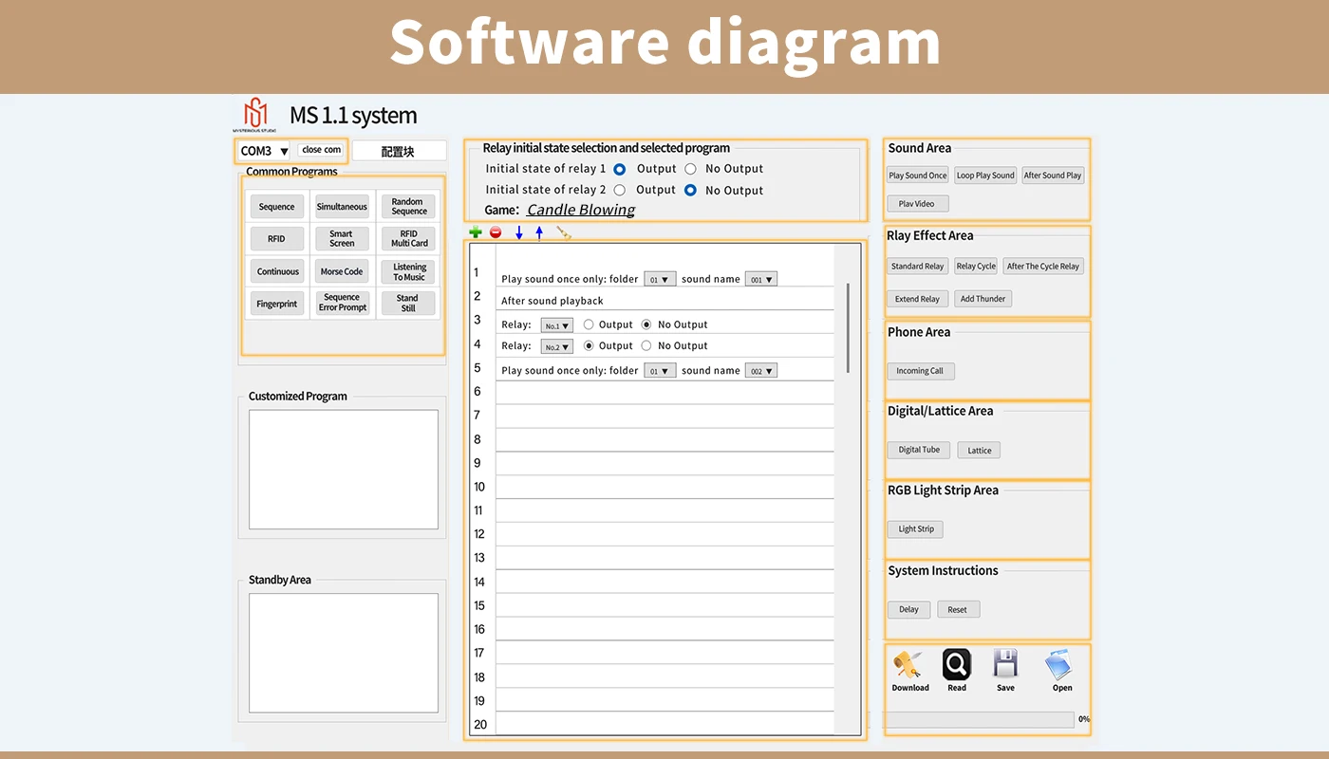This screenshot has width=1329, height=759.
Task: Select No Output for initial state of relay 2
Action: click(x=690, y=190)
